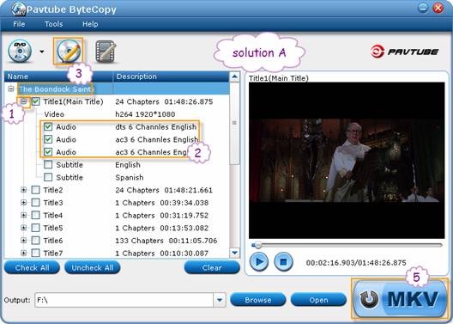Image resolution: width=453 pixels, height=324 pixels.
Task: Check the Title2 checkbox
Action: (35, 190)
